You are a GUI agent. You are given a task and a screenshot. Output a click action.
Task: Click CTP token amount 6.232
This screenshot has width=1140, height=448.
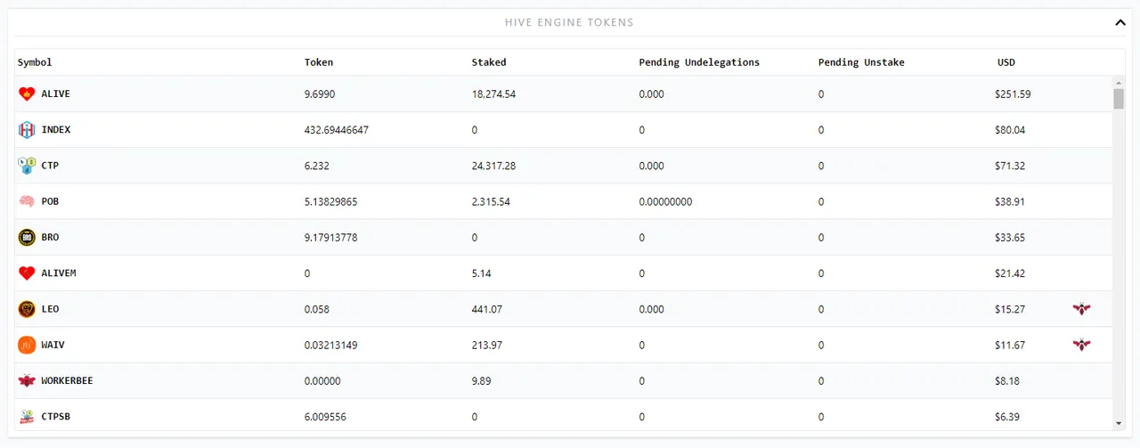pyautogui.click(x=318, y=166)
